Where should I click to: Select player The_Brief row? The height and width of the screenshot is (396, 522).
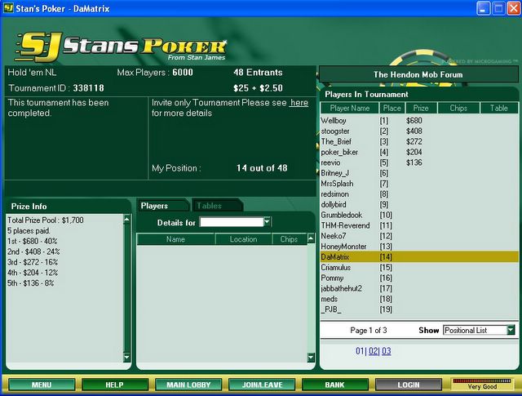pyautogui.click(x=419, y=141)
